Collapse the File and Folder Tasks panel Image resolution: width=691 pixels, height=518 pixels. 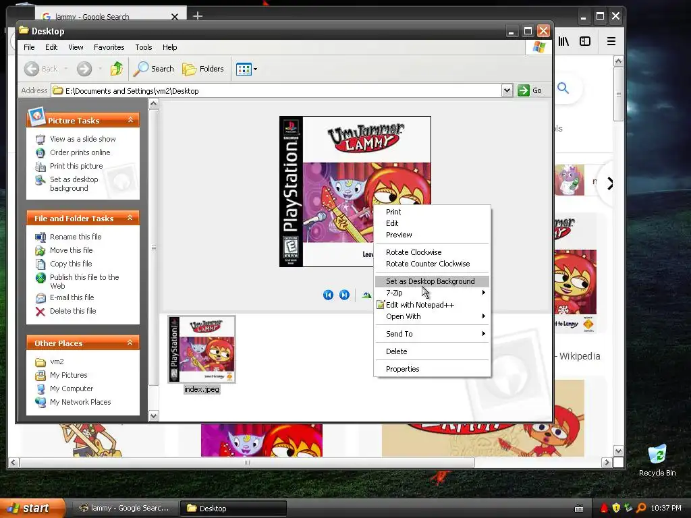pyautogui.click(x=130, y=218)
